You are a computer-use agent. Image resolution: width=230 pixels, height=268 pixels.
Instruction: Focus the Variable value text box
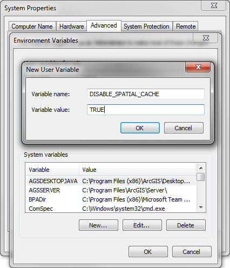[x=146, y=110]
